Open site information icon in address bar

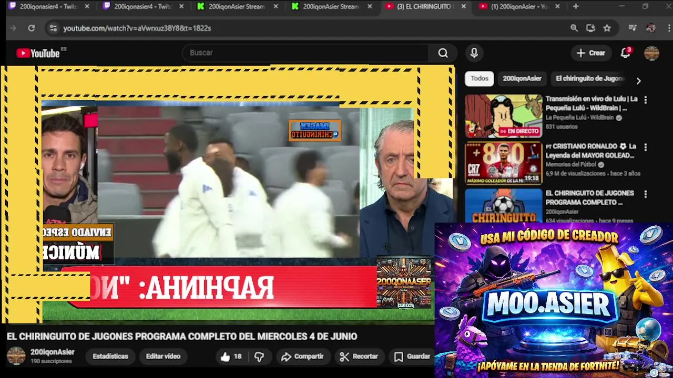53,28
